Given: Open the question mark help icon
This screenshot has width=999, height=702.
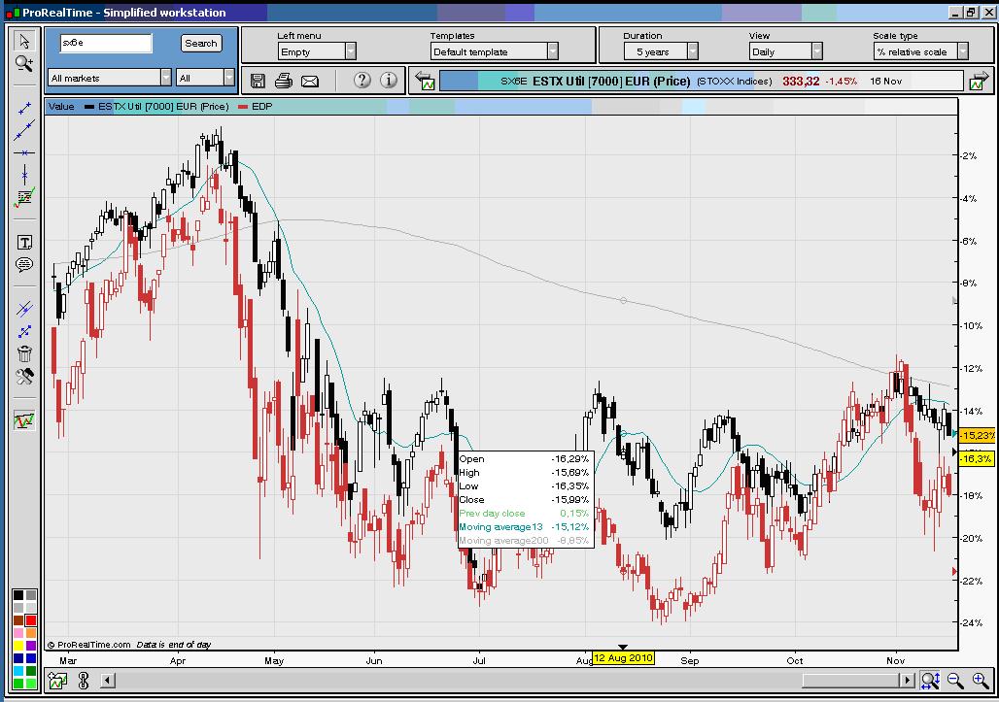Looking at the screenshot, I should point(362,81).
